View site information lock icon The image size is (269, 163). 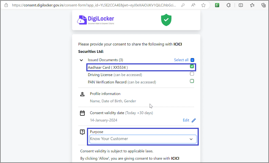point(6,5)
